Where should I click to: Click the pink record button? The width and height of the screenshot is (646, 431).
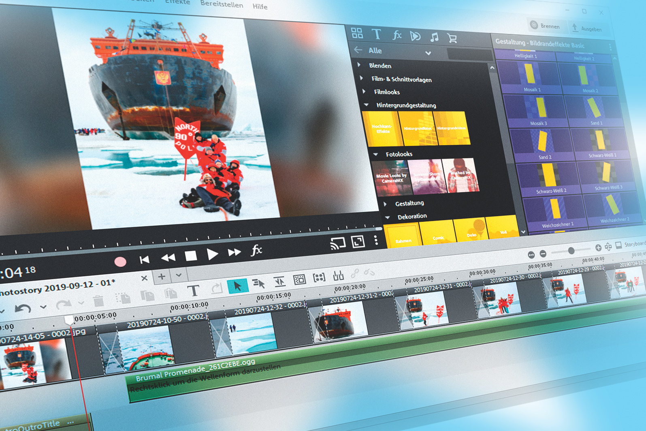tap(120, 262)
